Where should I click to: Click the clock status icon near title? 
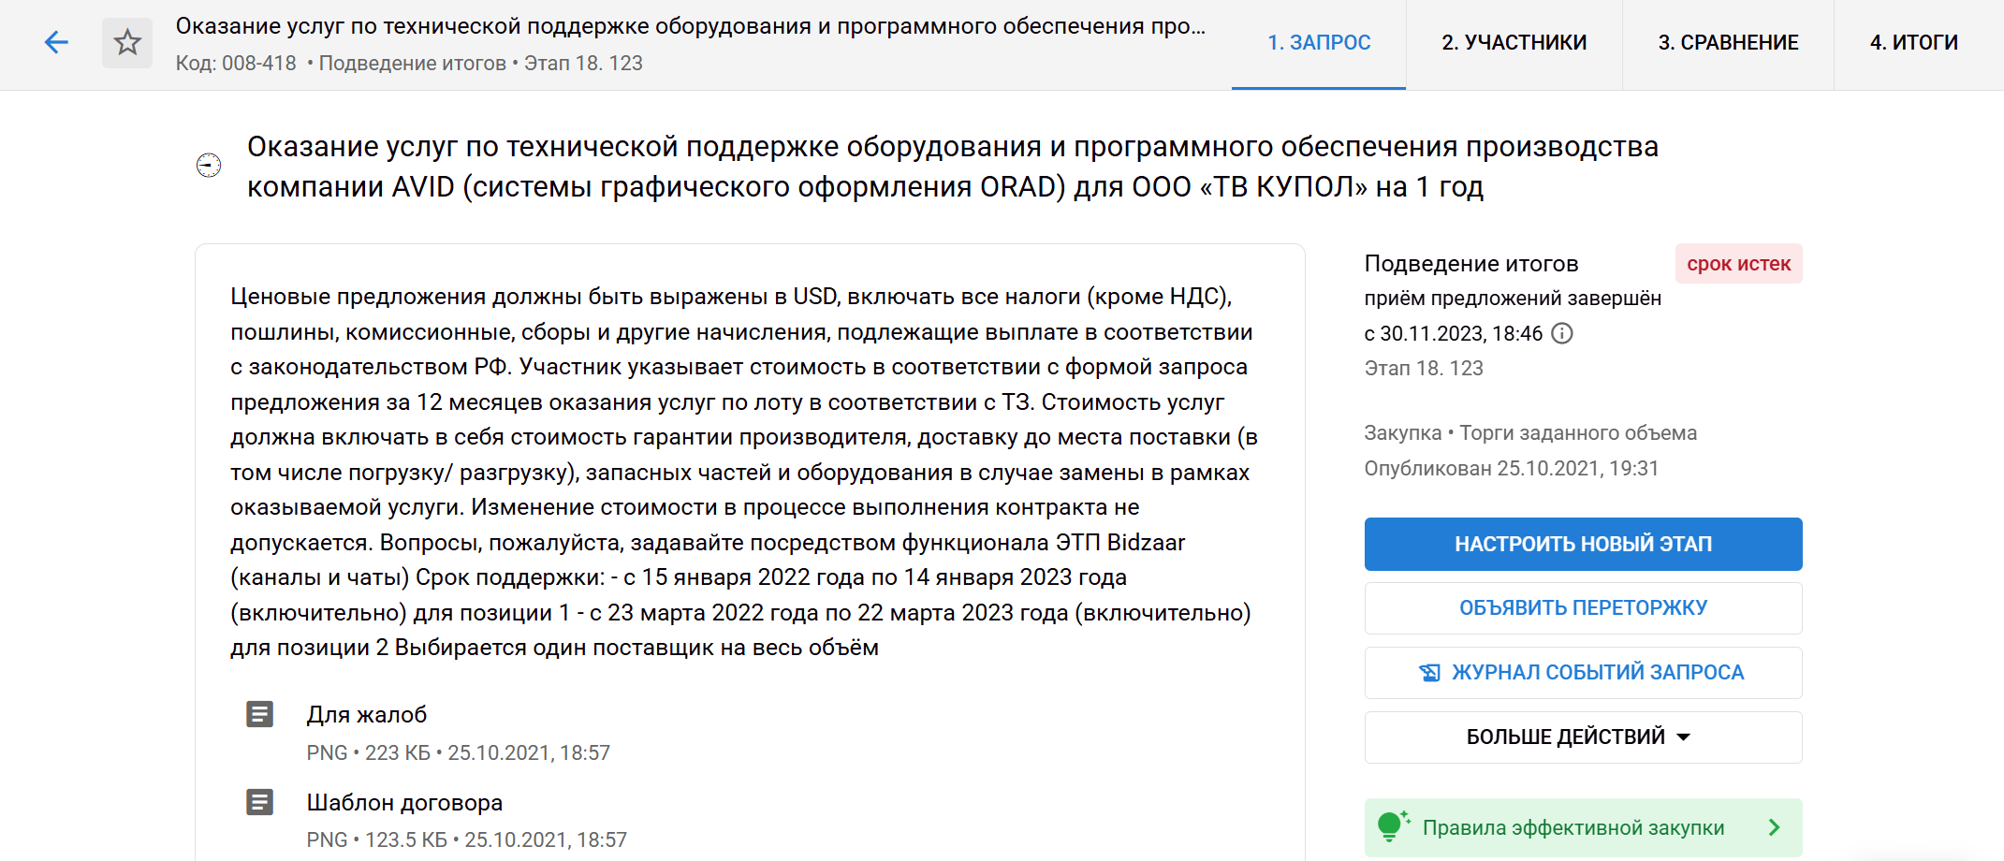click(209, 166)
